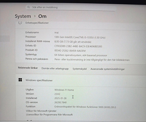This screenshot has width=146, height=122.
Task: Open the Systemskydd link
Action: (x=79, y=69)
